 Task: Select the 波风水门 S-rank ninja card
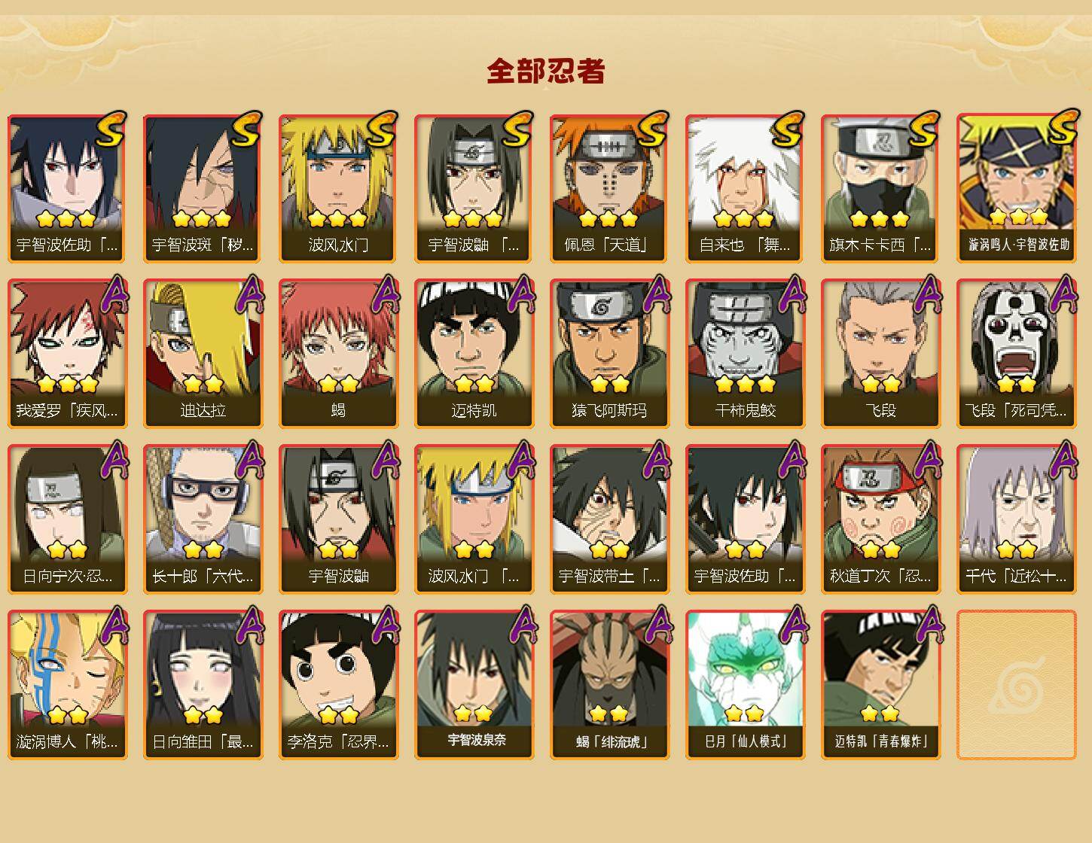pyautogui.click(x=338, y=188)
